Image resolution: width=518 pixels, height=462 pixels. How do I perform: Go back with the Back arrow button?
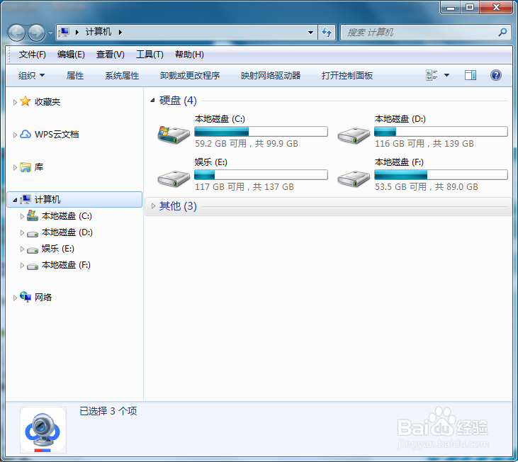coord(16,33)
